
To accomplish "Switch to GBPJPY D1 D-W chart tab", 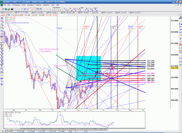I will click(6, 13).
